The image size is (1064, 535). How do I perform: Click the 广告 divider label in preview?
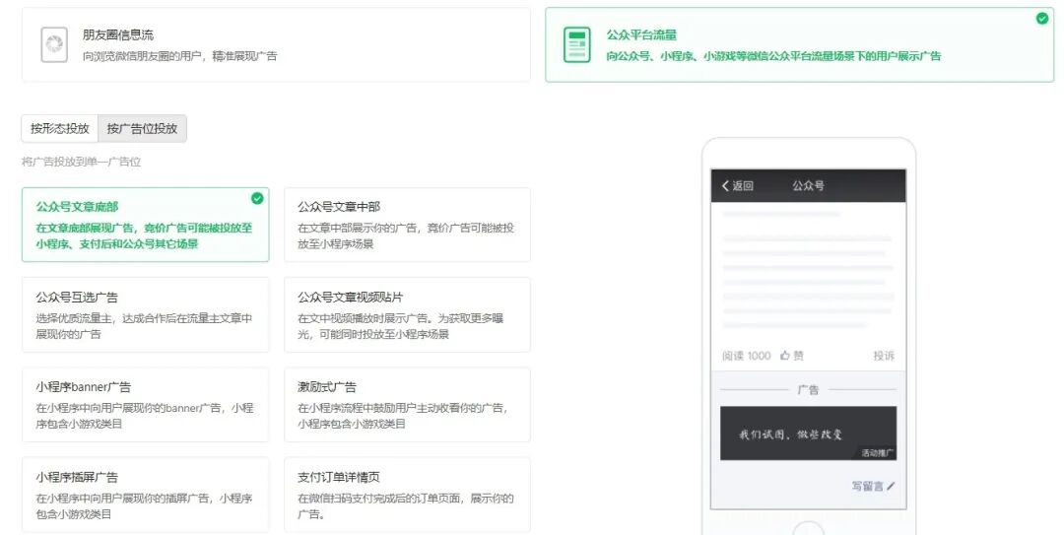808,390
